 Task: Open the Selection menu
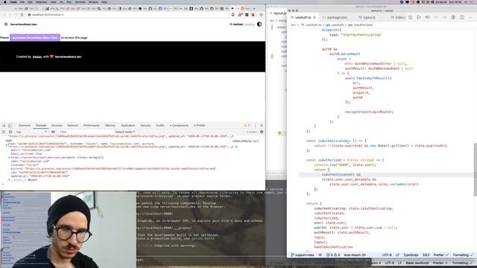[42, 1]
